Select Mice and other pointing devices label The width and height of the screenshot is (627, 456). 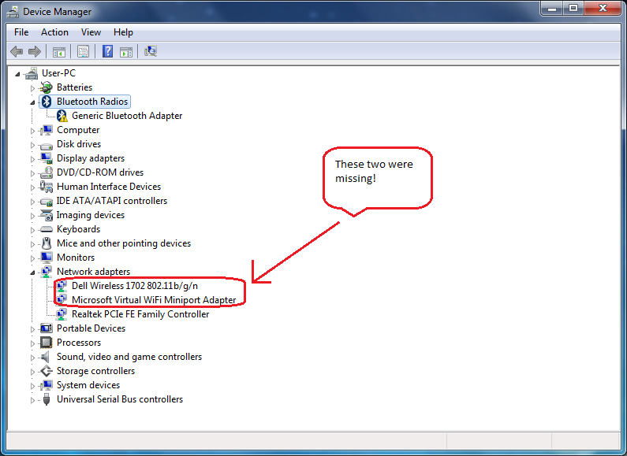click(x=124, y=243)
